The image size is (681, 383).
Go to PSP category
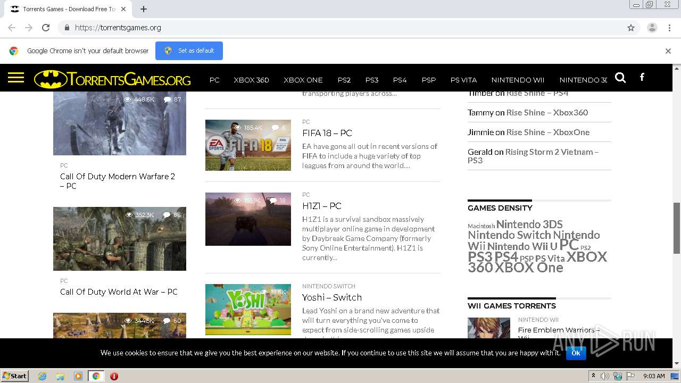428,80
